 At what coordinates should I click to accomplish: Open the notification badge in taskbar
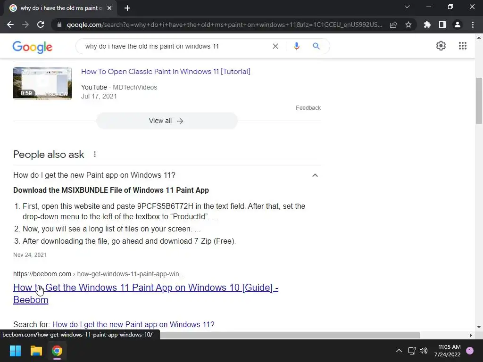click(x=469, y=351)
